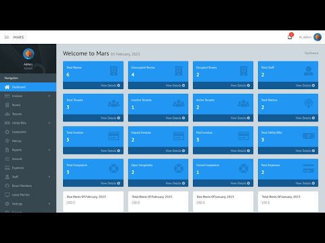View Details of Unoccupied Rooms card

175,86
